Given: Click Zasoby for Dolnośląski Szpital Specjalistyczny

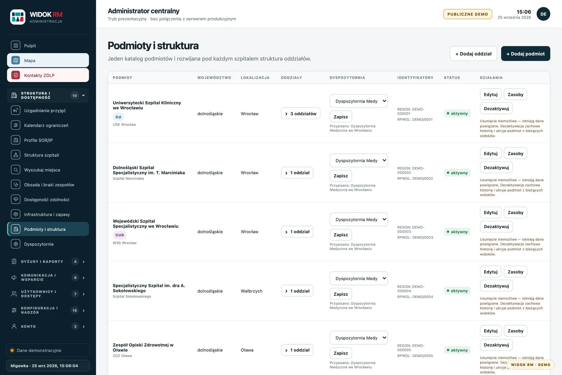Looking at the screenshot, I should (515, 154).
